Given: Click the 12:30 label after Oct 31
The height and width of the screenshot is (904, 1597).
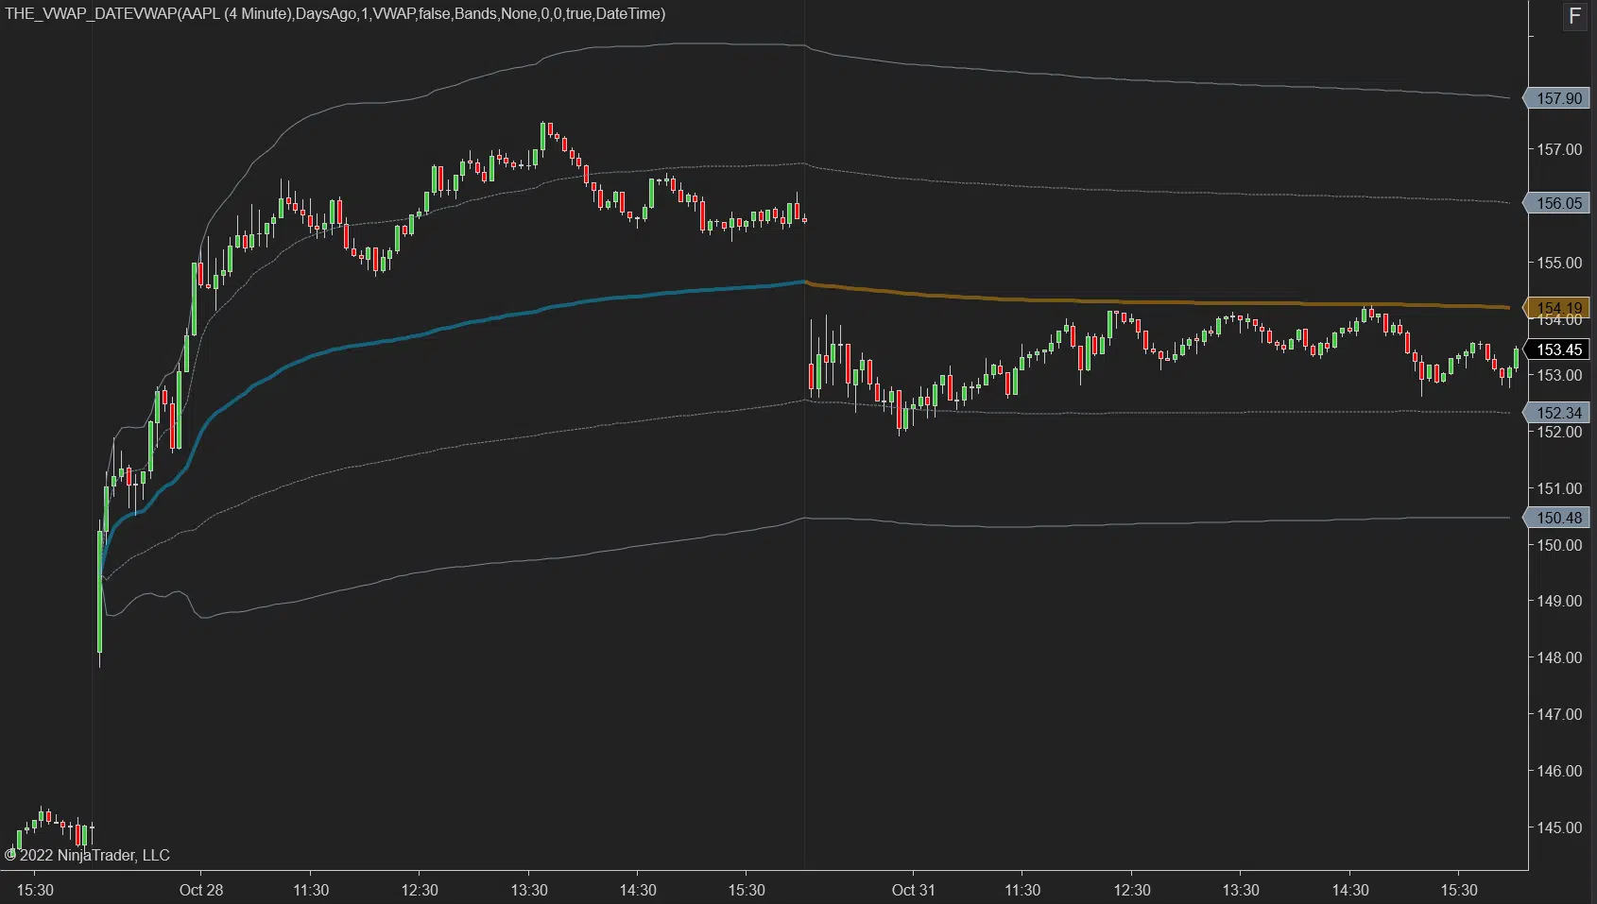Looking at the screenshot, I should (x=1132, y=890).
